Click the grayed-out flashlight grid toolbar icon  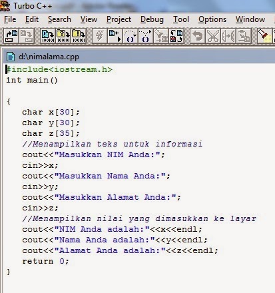161,36
